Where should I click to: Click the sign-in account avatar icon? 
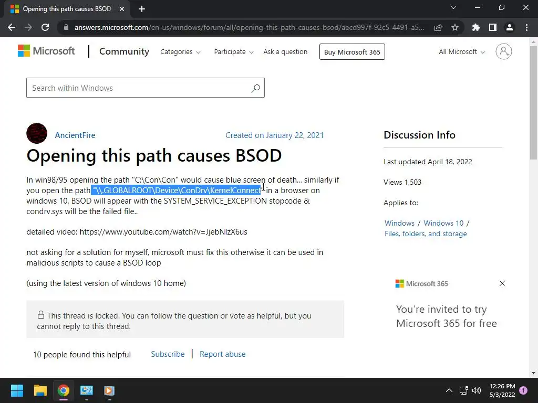coord(504,51)
